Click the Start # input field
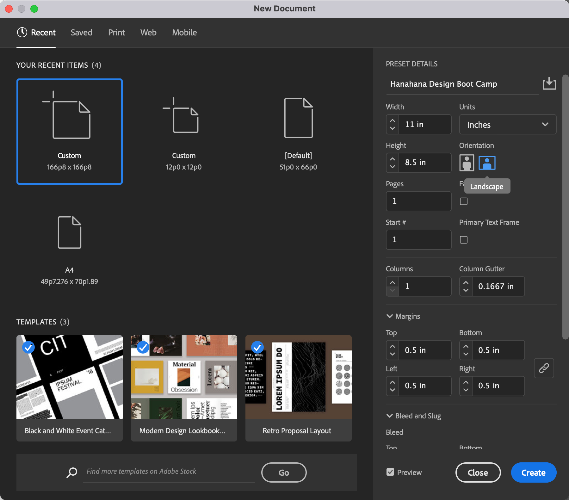The height and width of the screenshot is (500, 569). [x=418, y=240]
